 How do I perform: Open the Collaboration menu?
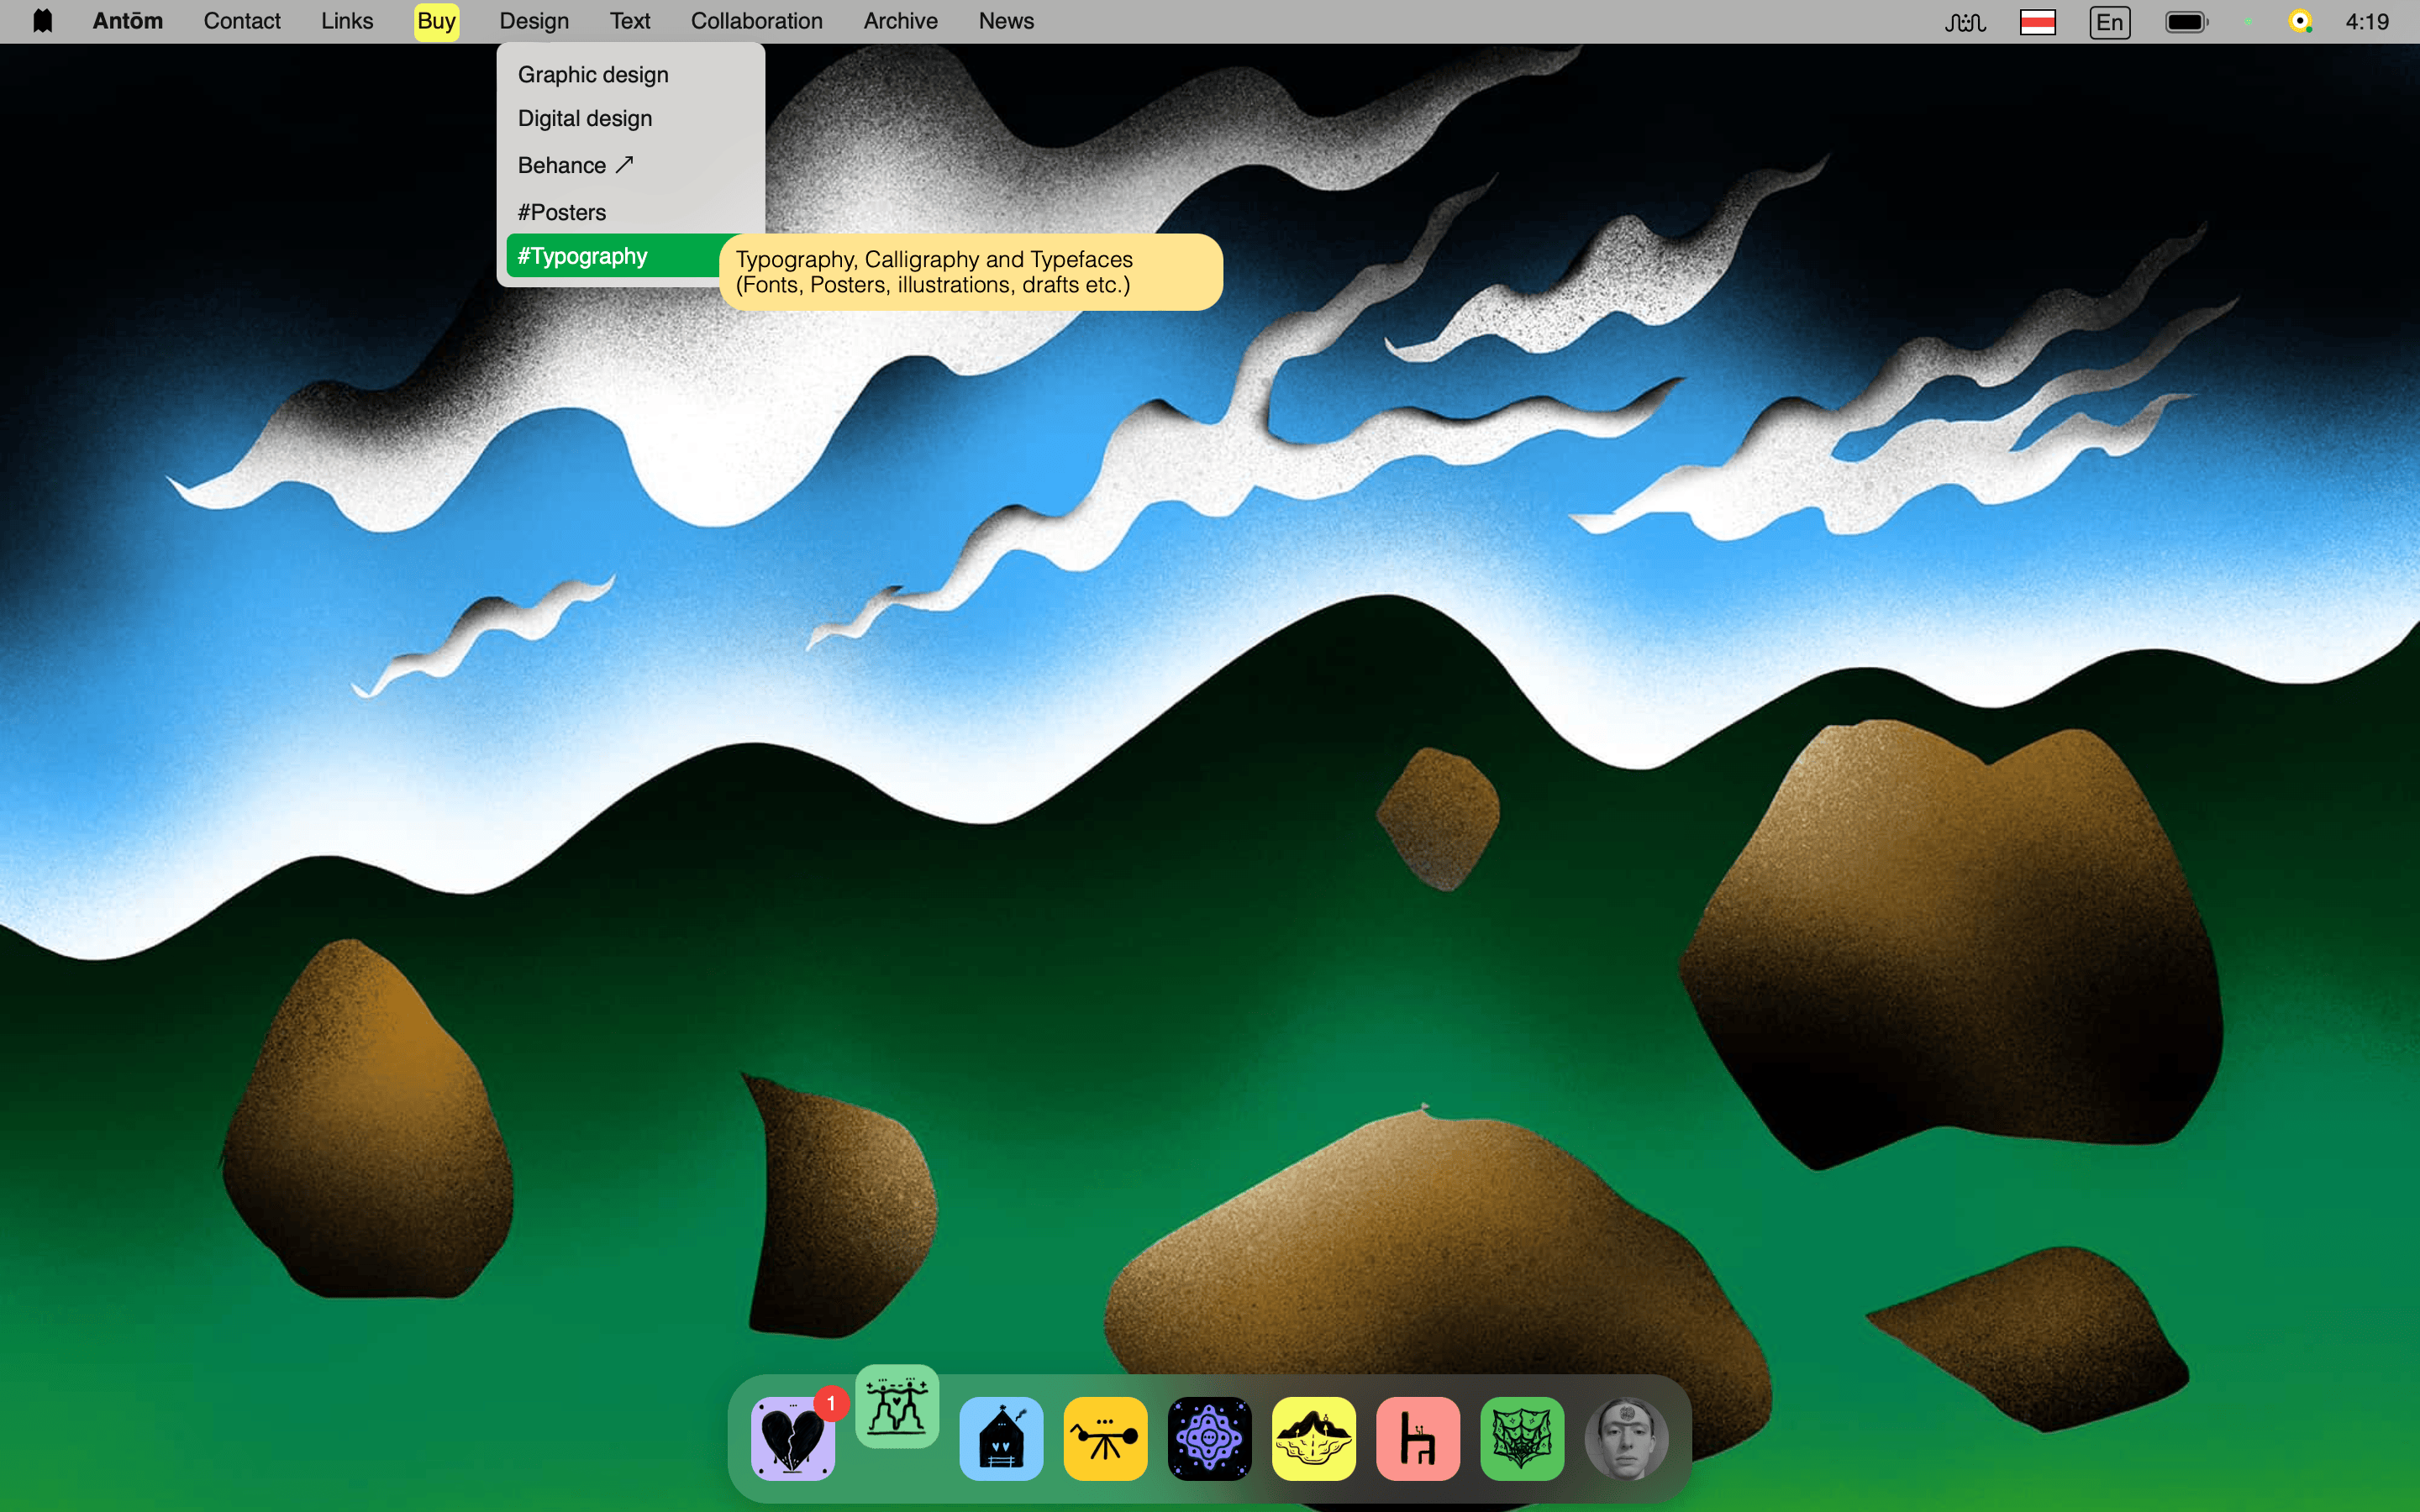tap(756, 21)
